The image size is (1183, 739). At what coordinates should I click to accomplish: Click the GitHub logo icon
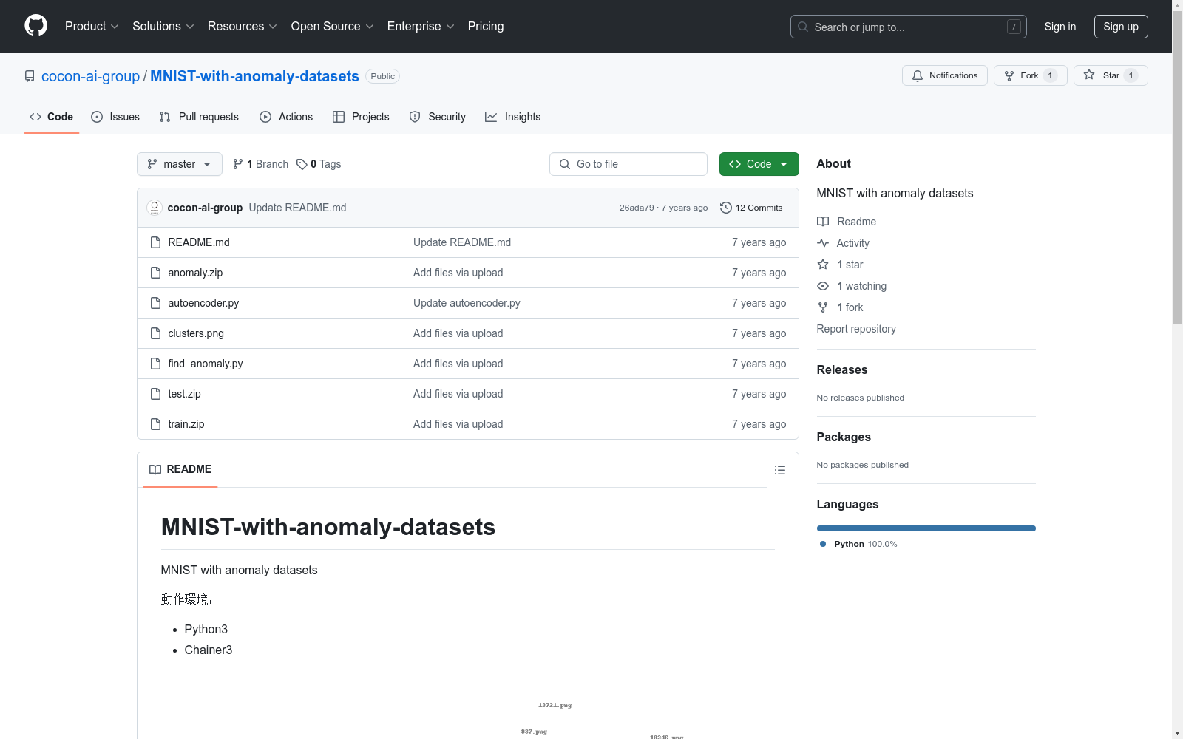[x=35, y=26]
